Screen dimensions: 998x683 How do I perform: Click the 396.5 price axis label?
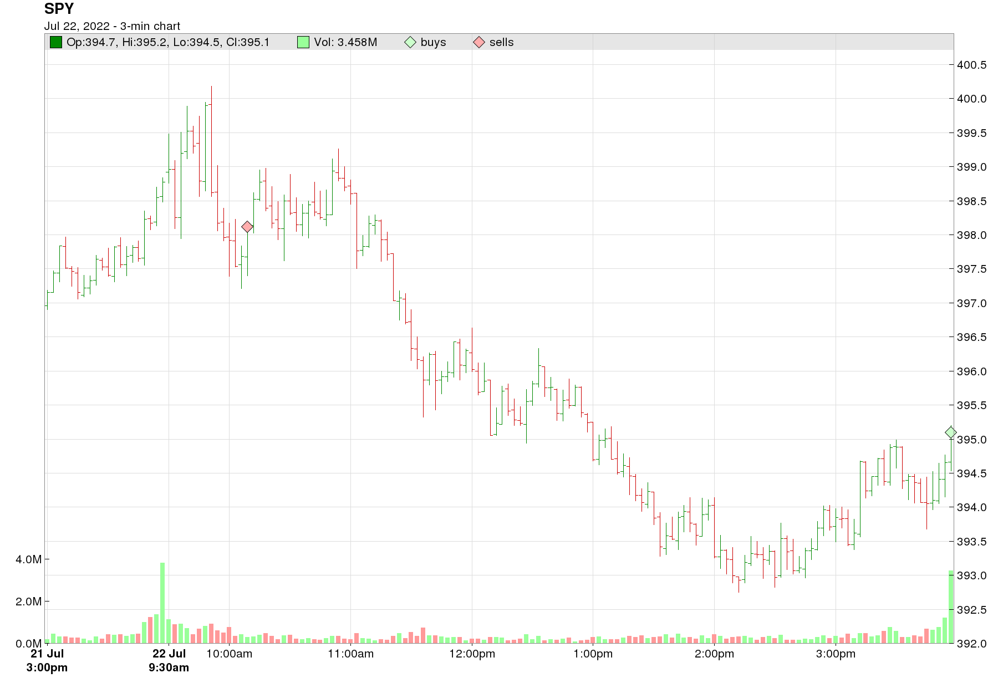972,337
